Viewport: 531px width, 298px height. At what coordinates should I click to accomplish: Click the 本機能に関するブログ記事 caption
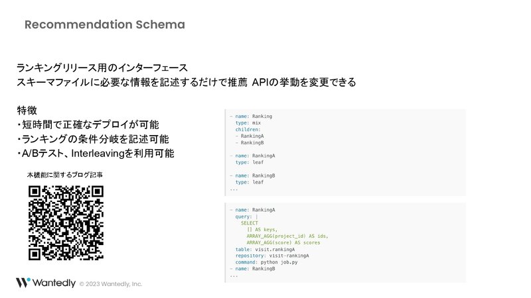(64, 175)
